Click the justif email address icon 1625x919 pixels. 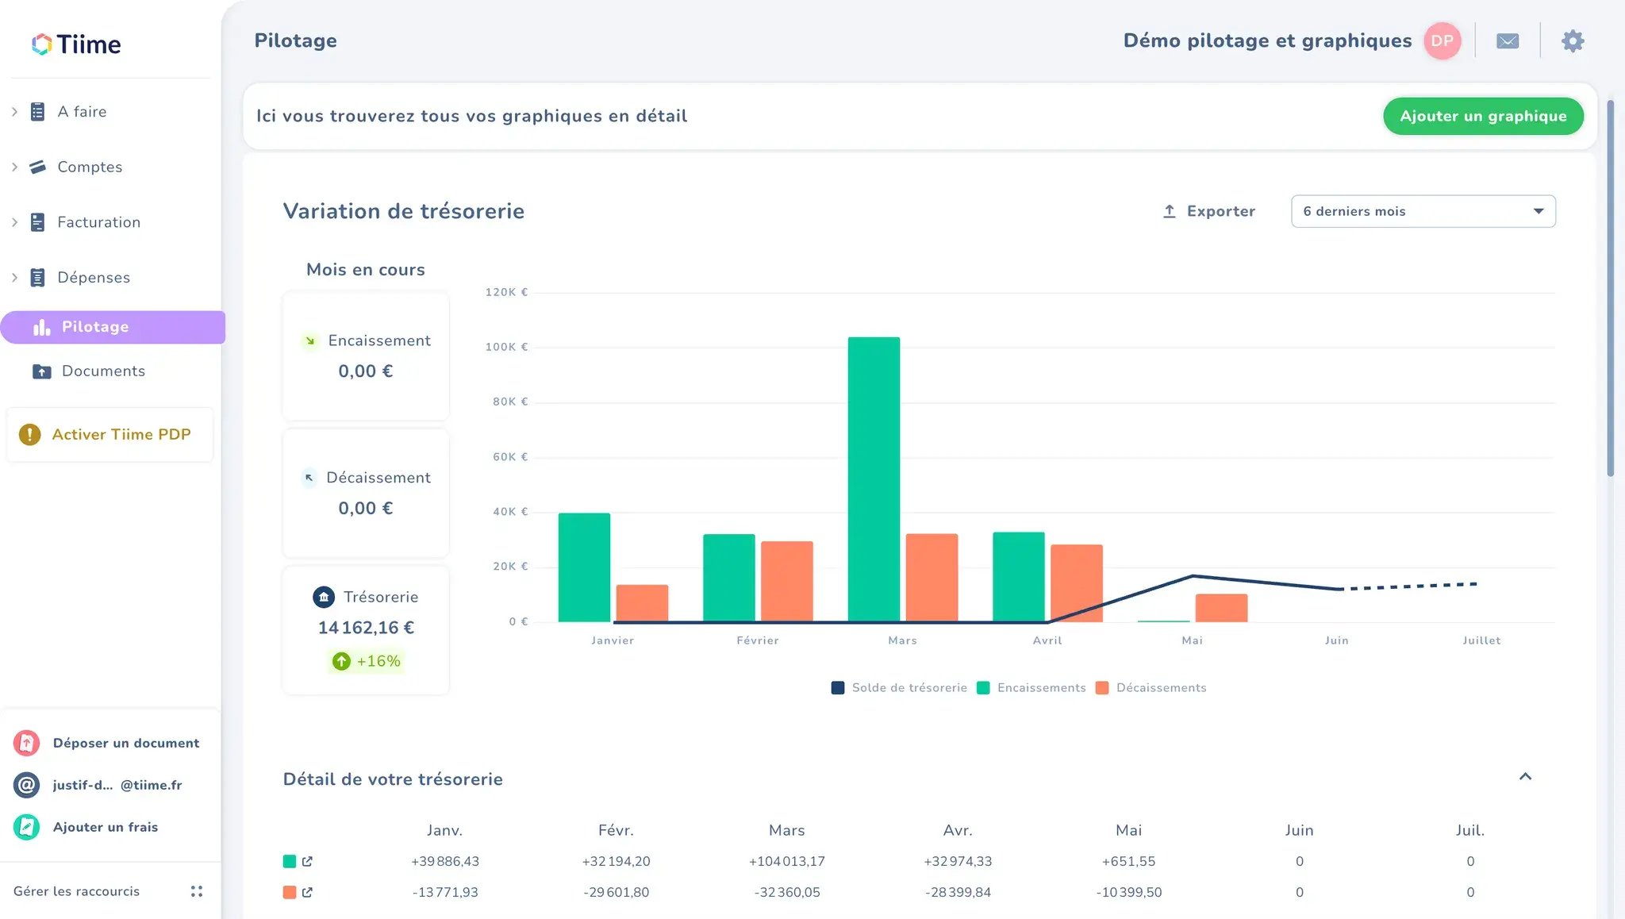(26, 785)
